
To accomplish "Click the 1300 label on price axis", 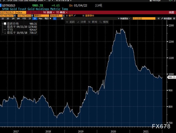I will coord(171,25).
